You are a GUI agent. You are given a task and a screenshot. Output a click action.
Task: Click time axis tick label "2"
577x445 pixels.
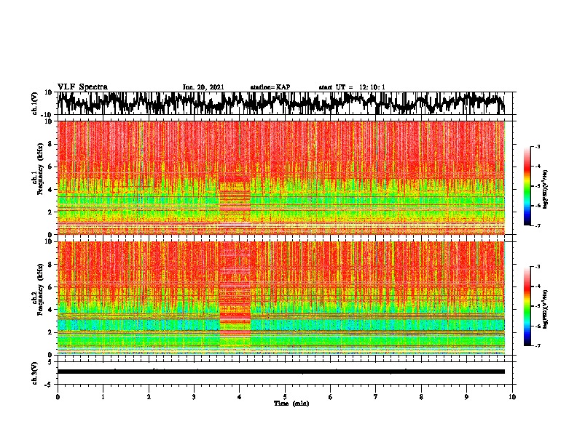pos(149,397)
